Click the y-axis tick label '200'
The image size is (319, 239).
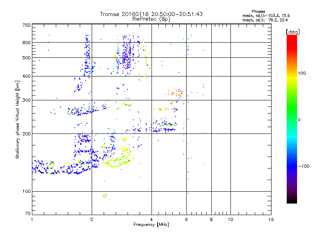tap(26, 134)
